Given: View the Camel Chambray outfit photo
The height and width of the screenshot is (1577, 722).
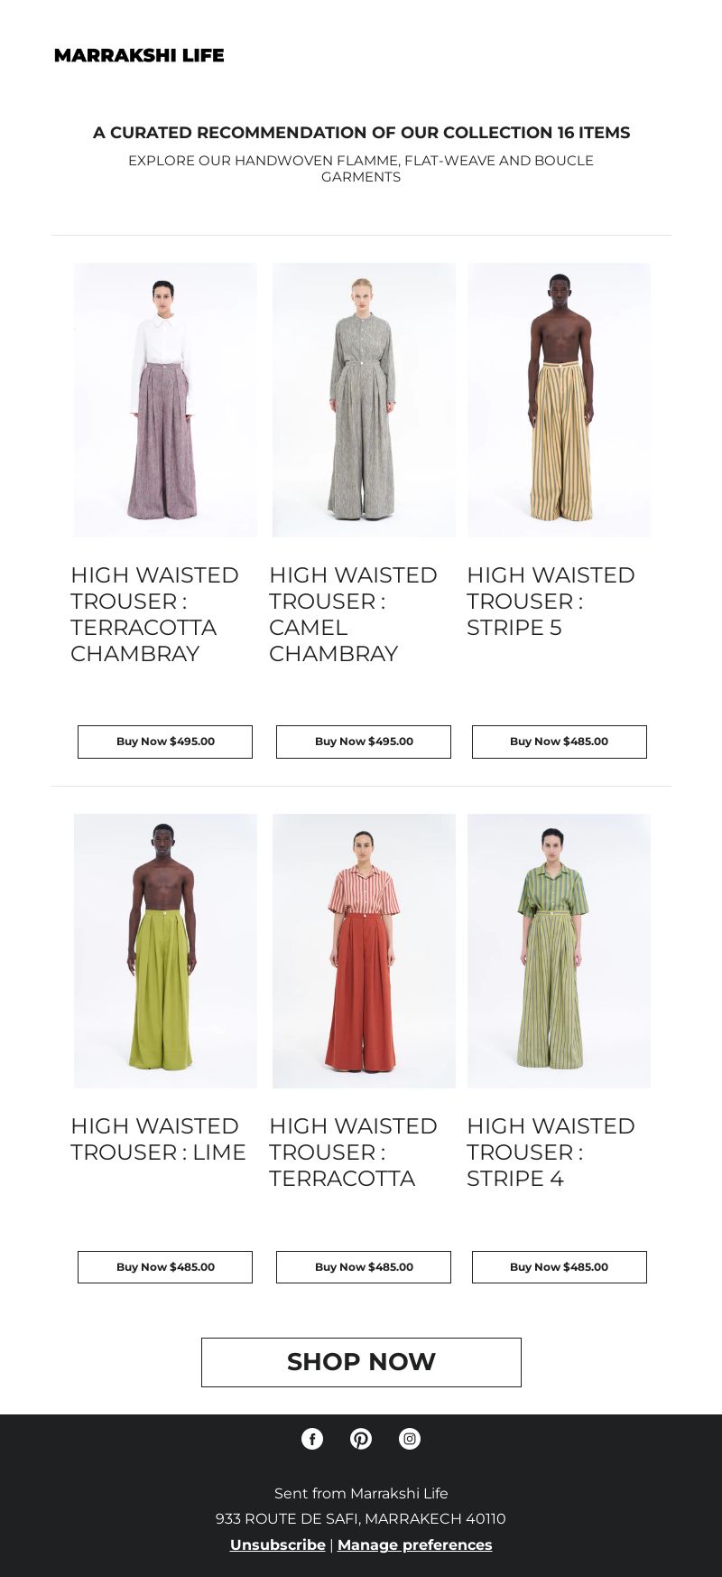Looking at the screenshot, I should click(x=364, y=400).
